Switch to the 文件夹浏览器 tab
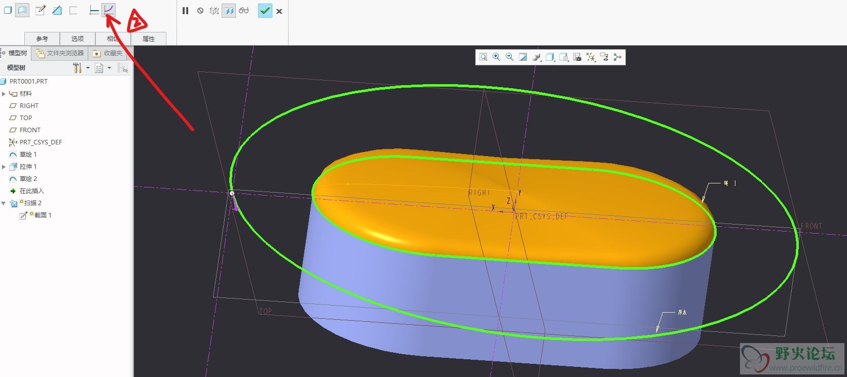 coord(60,53)
